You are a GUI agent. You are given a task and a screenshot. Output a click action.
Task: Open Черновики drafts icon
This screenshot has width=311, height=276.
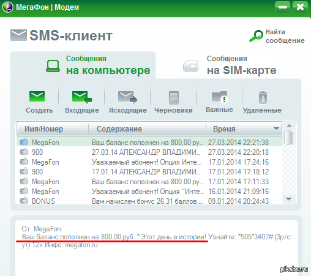(x=174, y=98)
